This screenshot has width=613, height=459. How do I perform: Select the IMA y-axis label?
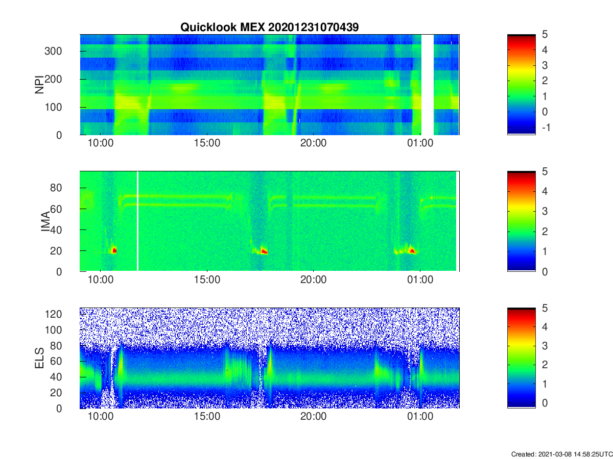point(46,222)
